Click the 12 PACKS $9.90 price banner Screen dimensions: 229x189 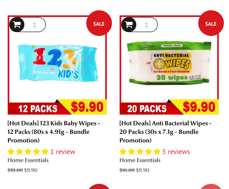57,107
